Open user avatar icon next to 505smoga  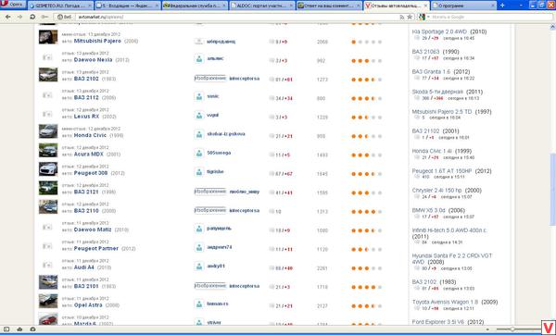199,153
